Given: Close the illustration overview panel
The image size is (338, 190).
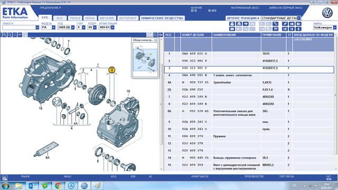Looking at the screenshot, I should [x=156, y=40].
